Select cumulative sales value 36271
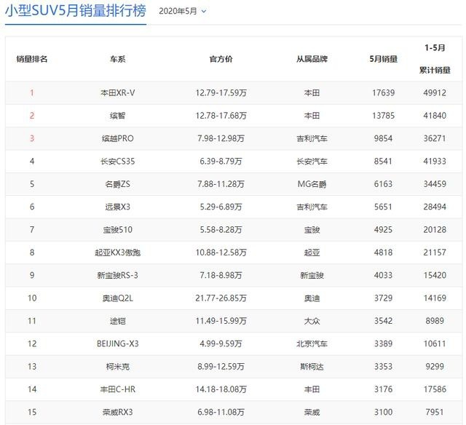This screenshot has height=425, width=466. tap(435, 138)
